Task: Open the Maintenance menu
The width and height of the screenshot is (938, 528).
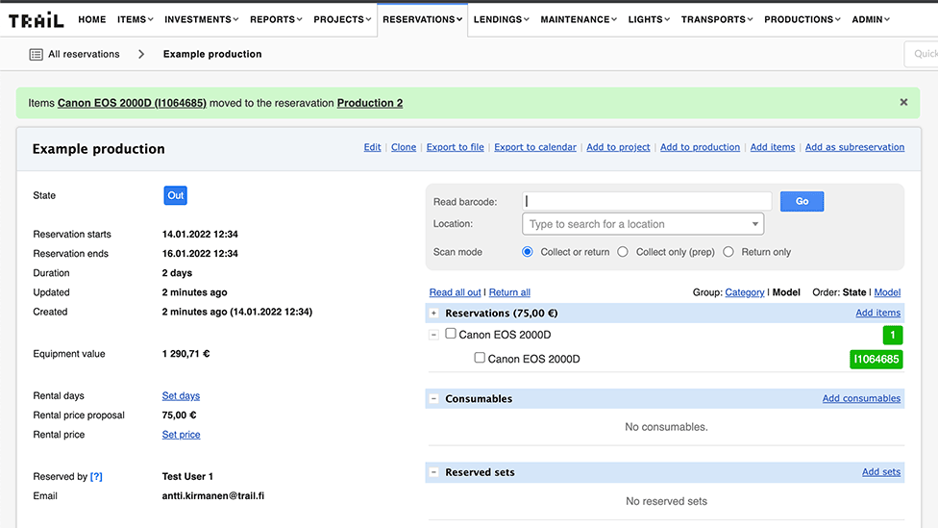Action: [x=579, y=20]
